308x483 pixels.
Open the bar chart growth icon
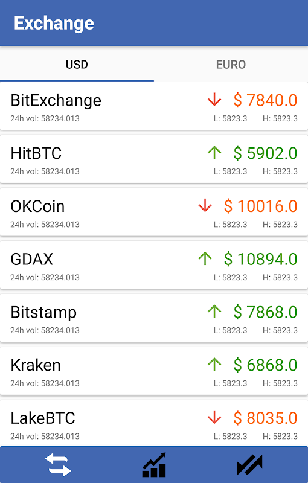(x=154, y=464)
